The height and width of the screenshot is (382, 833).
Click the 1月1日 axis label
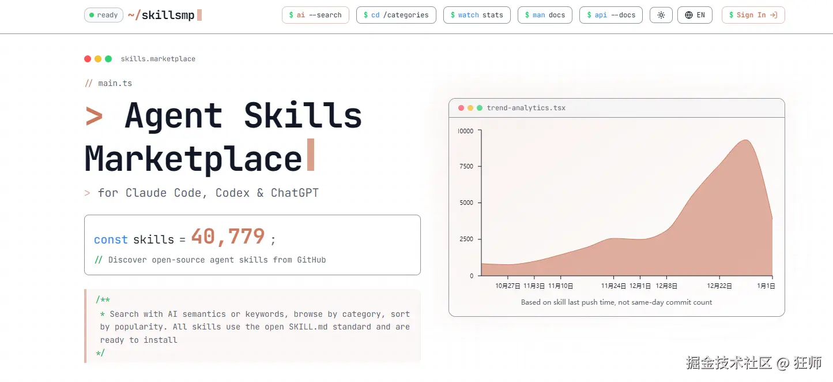click(766, 286)
